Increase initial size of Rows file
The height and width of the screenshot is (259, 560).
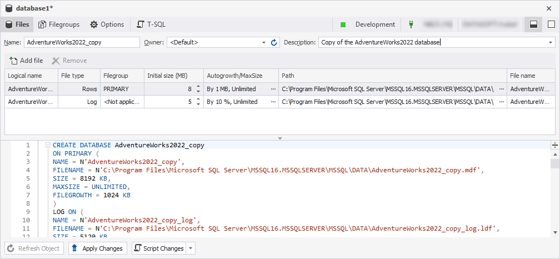pyautogui.click(x=198, y=87)
